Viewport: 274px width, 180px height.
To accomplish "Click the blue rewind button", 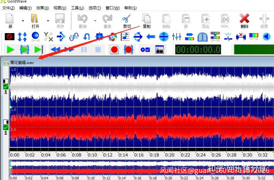I will tap(56, 49).
